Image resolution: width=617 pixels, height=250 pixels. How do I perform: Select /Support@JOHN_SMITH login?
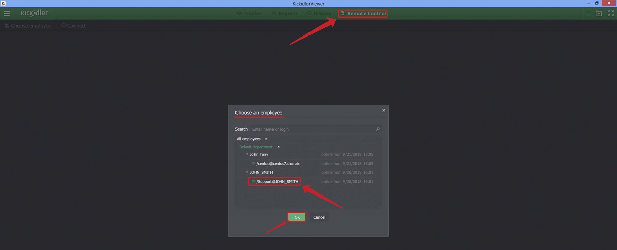[277, 181]
